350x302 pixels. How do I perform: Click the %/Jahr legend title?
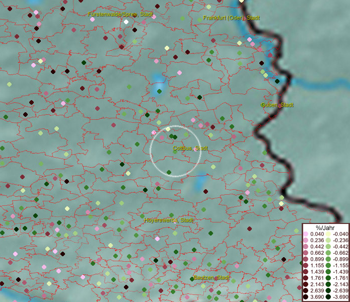[325, 226]
